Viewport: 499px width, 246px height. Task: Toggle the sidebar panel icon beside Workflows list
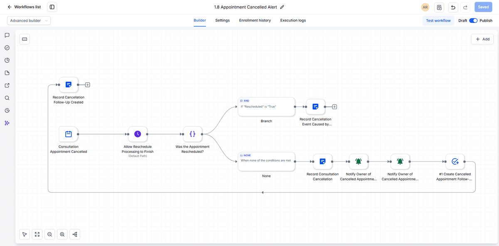pyautogui.click(x=52, y=7)
